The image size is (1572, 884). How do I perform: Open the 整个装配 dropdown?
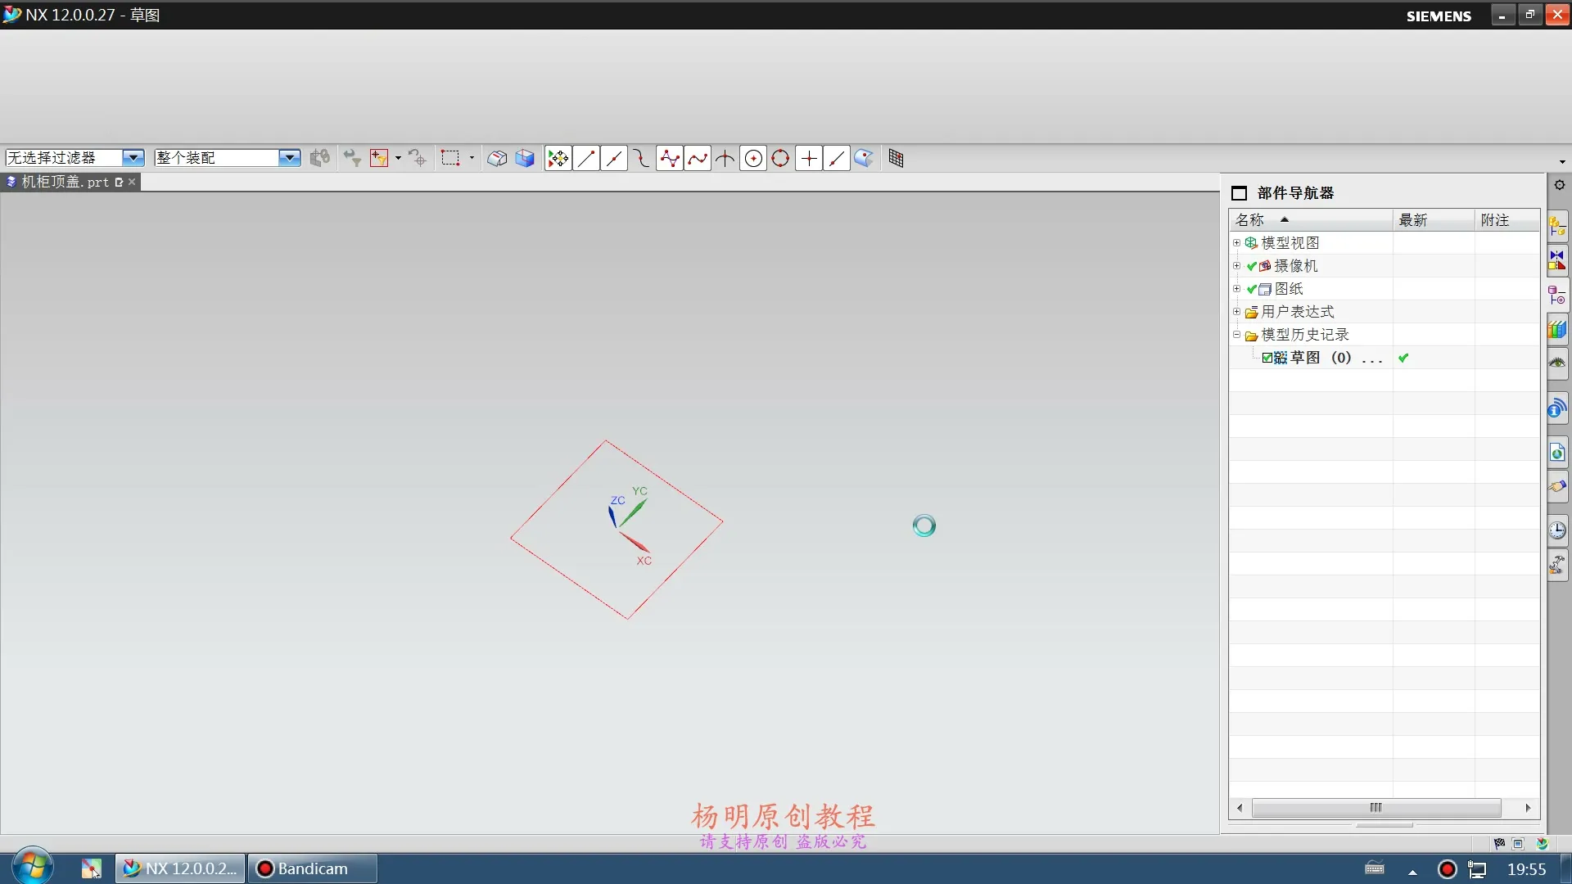290,157
